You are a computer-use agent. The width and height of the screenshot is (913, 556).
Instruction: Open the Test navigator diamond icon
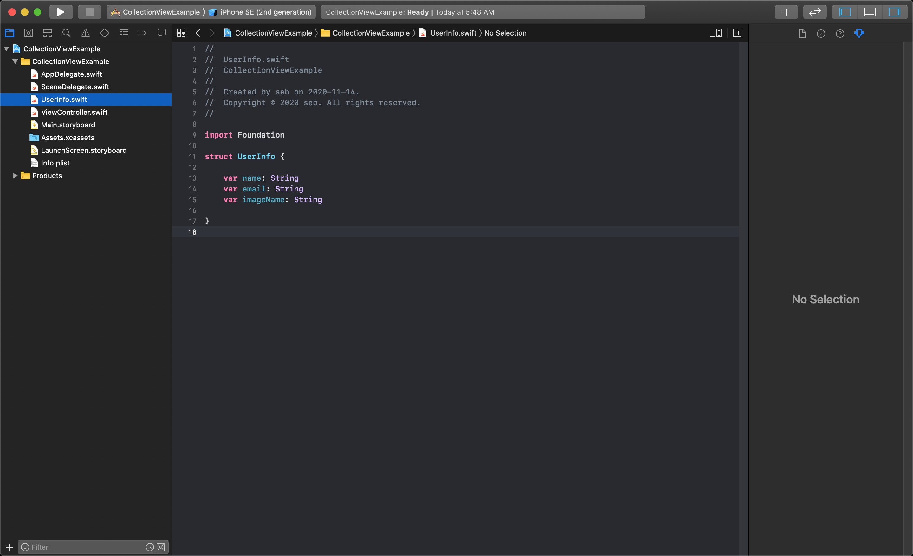pyautogui.click(x=105, y=33)
